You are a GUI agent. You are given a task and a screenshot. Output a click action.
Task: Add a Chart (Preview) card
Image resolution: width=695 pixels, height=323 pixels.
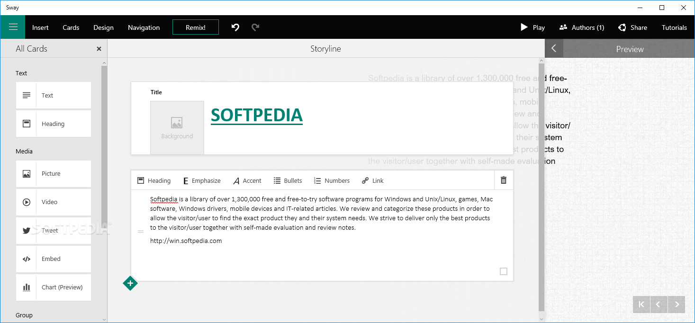pos(54,287)
